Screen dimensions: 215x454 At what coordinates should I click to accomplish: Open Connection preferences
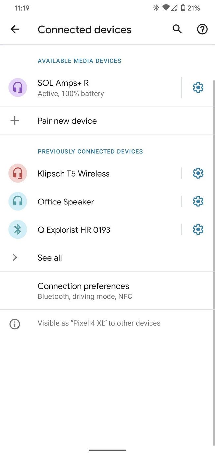click(x=83, y=290)
